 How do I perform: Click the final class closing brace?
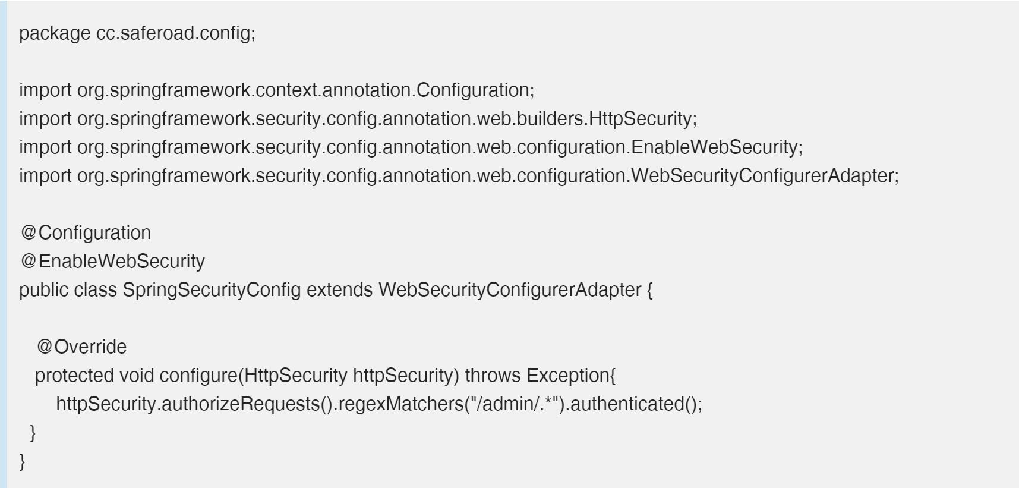(23, 461)
